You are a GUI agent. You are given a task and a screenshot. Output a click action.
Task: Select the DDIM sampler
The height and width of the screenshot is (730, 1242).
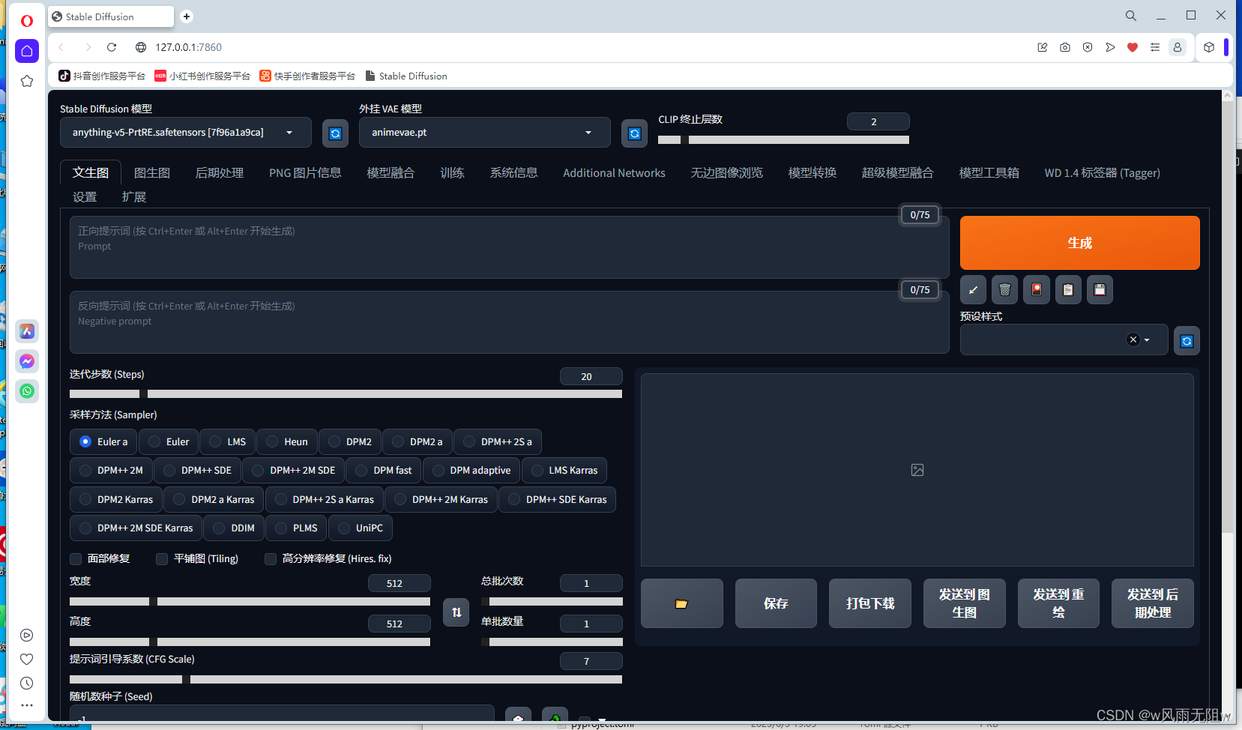[234, 528]
